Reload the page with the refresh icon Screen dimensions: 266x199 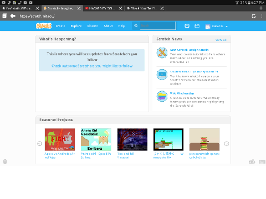[254, 16]
